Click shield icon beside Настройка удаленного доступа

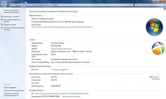click(2, 20)
